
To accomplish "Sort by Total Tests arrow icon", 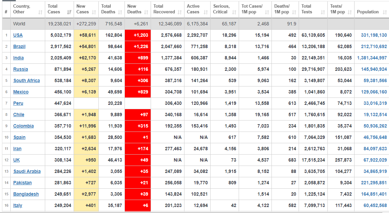I will (x=323, y=12).
